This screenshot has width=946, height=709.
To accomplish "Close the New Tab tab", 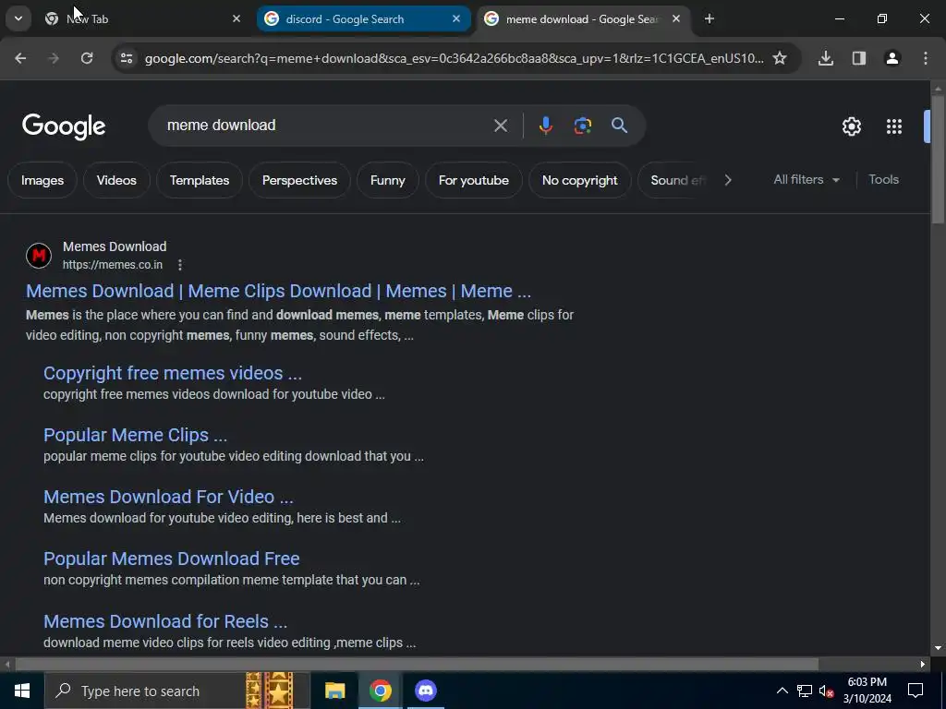I will tap(236, 18).
